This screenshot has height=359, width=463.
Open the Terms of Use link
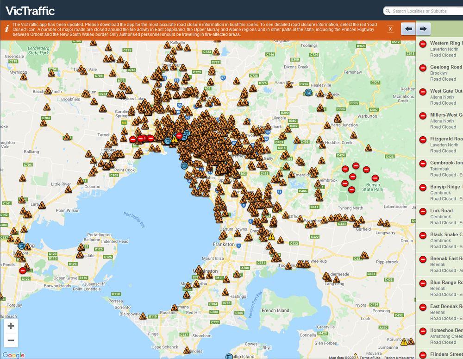tap(371, 357)
